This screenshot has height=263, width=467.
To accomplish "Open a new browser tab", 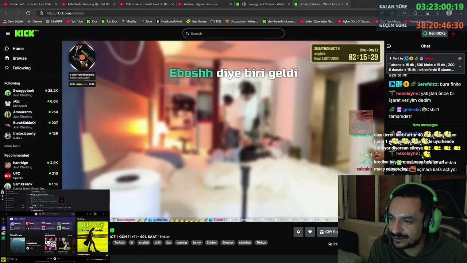I will pos(355,4).
